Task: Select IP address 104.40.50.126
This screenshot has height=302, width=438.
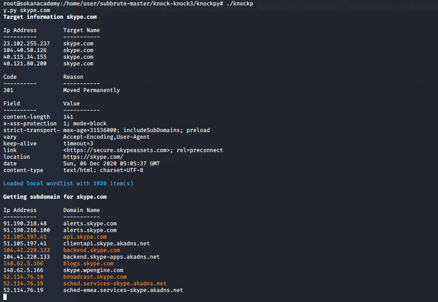Action: pos(25,50)
